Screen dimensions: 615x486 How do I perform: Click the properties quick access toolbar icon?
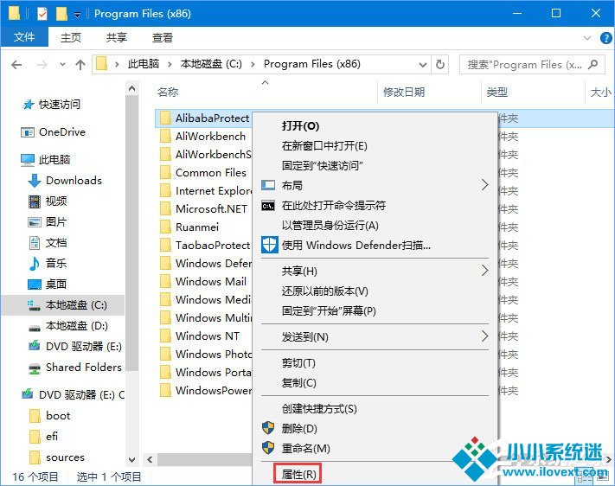[42, 14]
